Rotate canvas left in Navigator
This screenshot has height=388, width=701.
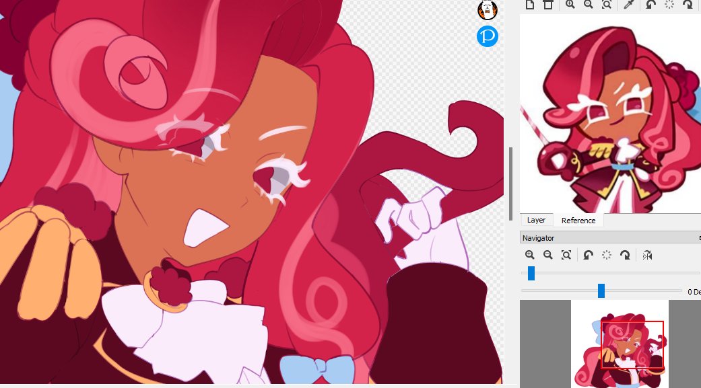589,255
